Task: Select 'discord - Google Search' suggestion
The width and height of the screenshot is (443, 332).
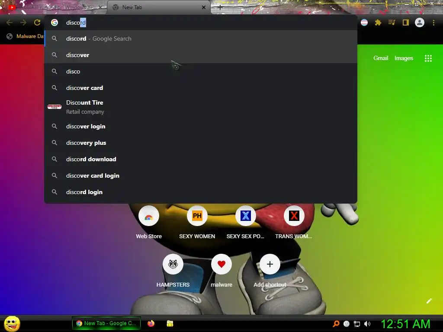Action: (x=201, y=38)
